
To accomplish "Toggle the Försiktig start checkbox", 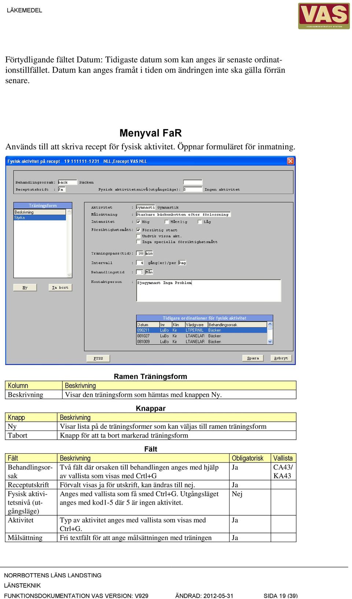I will (x=138, y=230).
